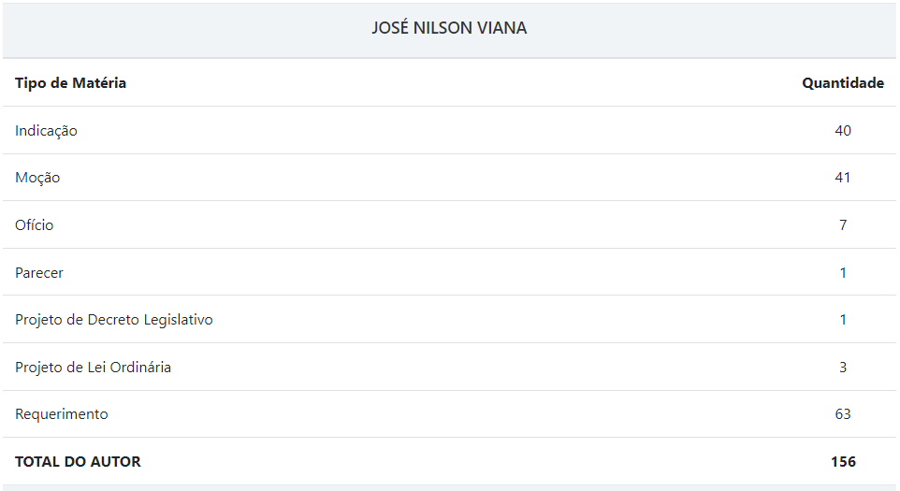The image size is (900, 491).
Task: Click the Moção quantity 41
Action: 843,178
